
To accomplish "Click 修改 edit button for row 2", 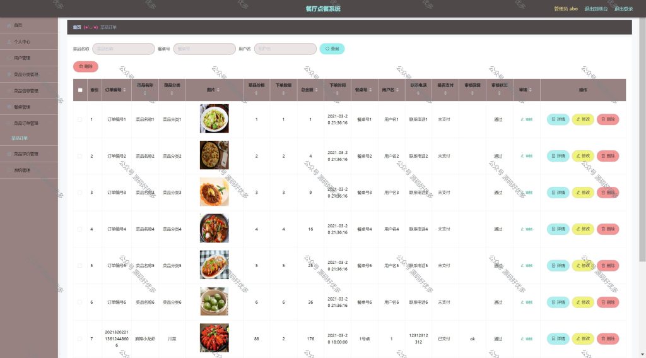I will (x=582, y=156).
